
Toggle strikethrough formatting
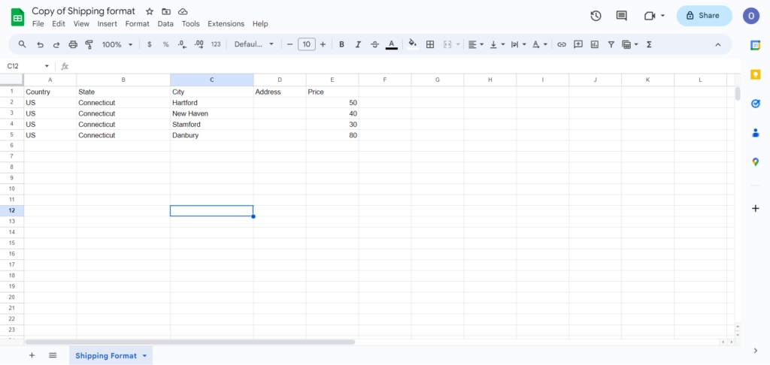(x=374, y=44)
